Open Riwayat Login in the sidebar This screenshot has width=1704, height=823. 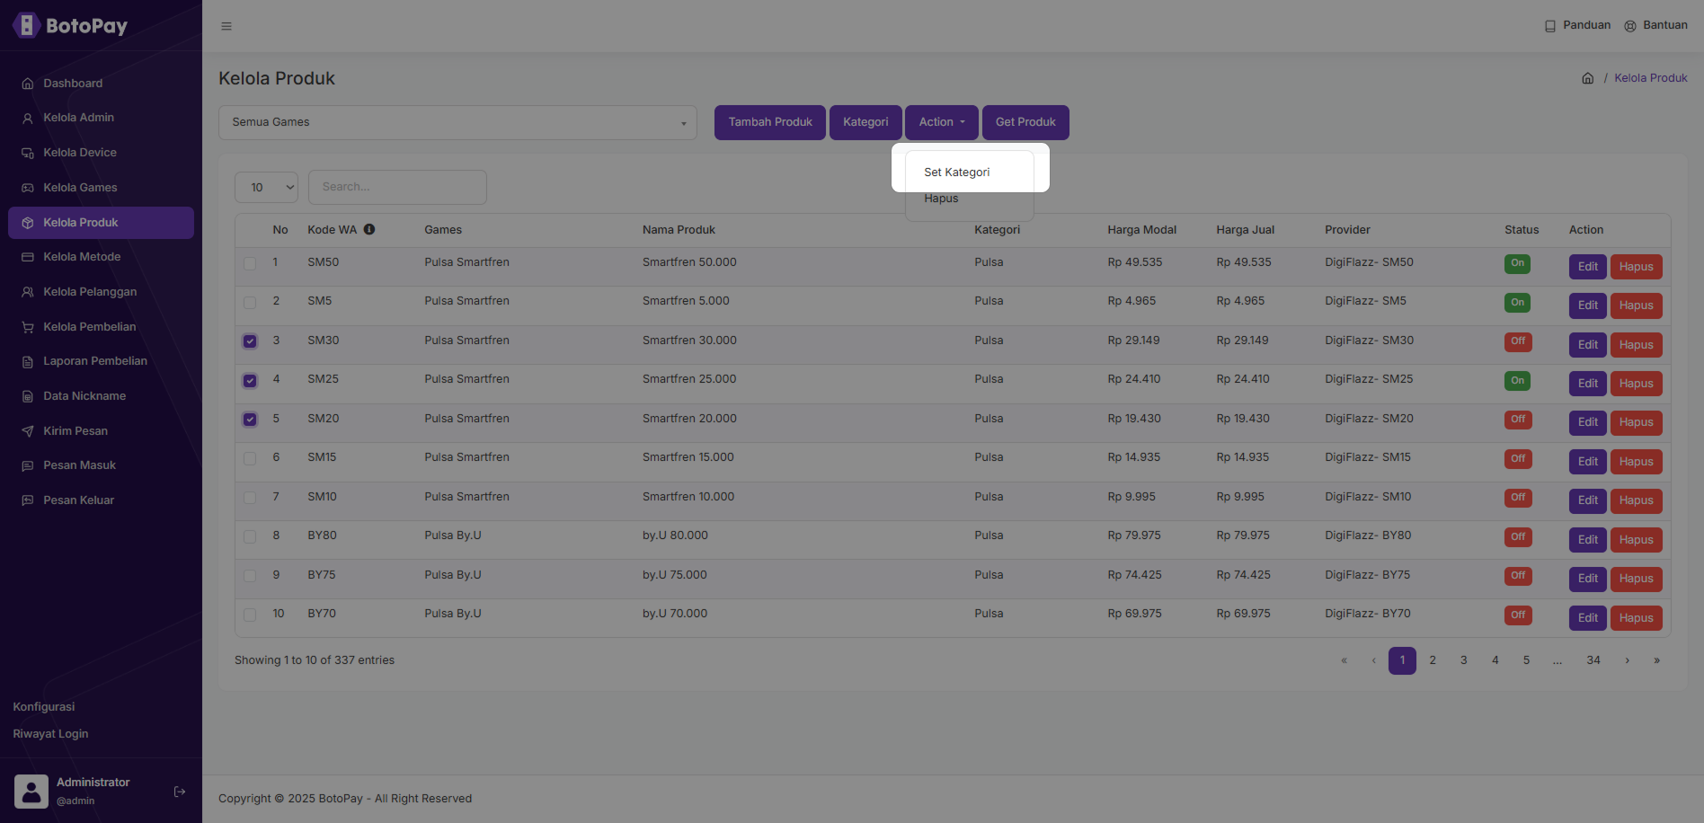(50, 734)
